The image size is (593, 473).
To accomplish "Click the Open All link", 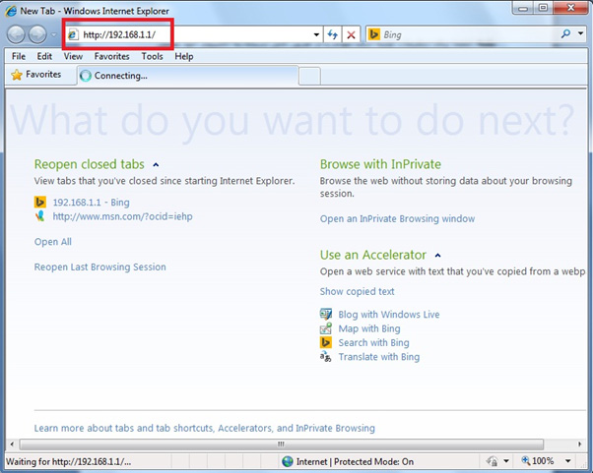I will (x=53, y=242).
